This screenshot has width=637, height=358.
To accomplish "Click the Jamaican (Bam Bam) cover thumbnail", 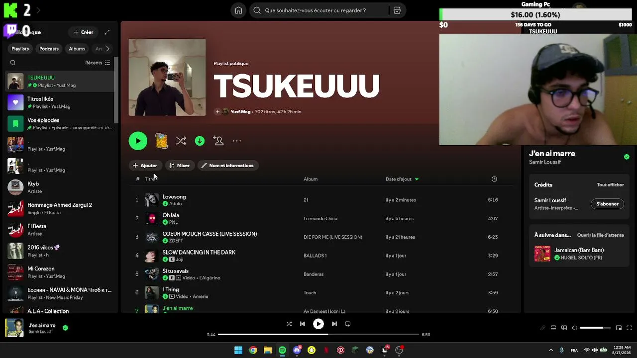I will (542, 254).
